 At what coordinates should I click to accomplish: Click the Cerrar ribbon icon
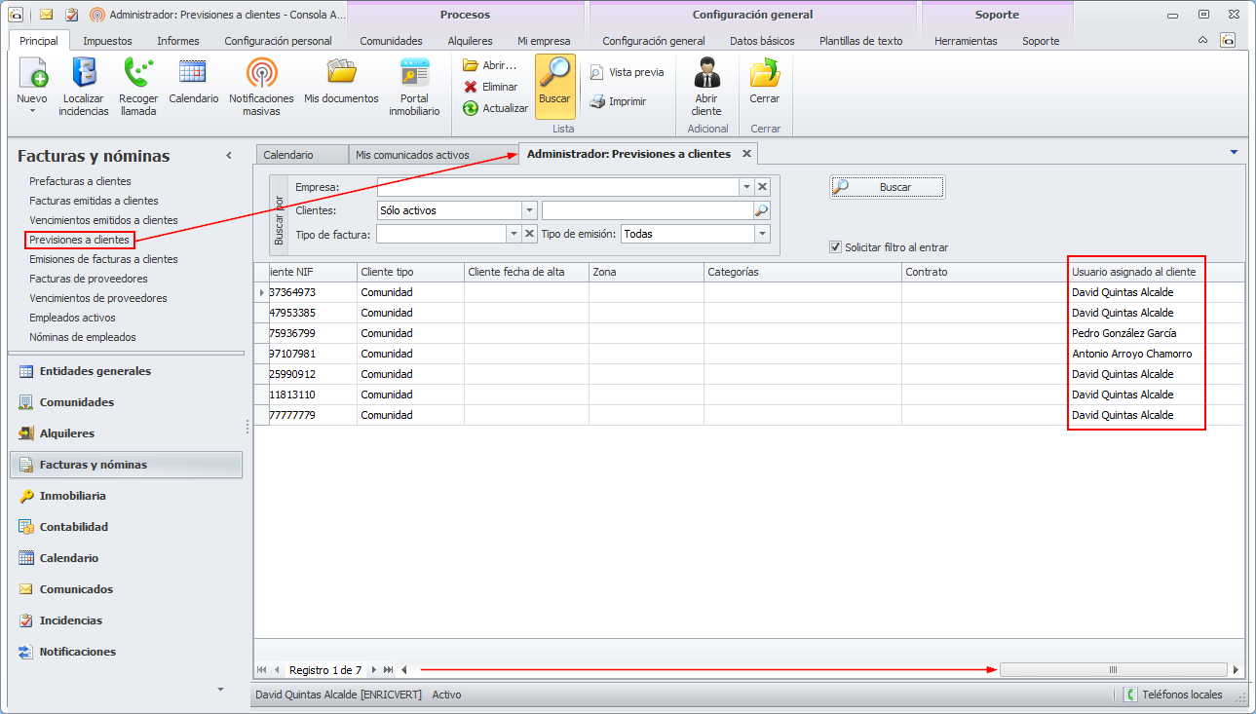[x=764, y=74]
